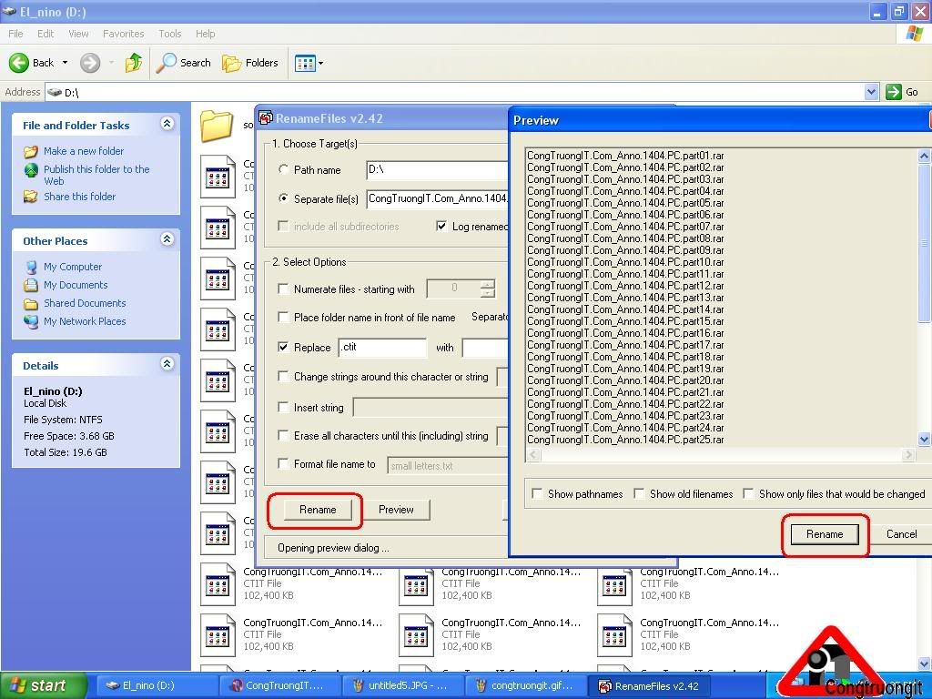Screen dimensions: 932x699
Task: Click the Back arrow toolbar icon
Action: point(19,63)
